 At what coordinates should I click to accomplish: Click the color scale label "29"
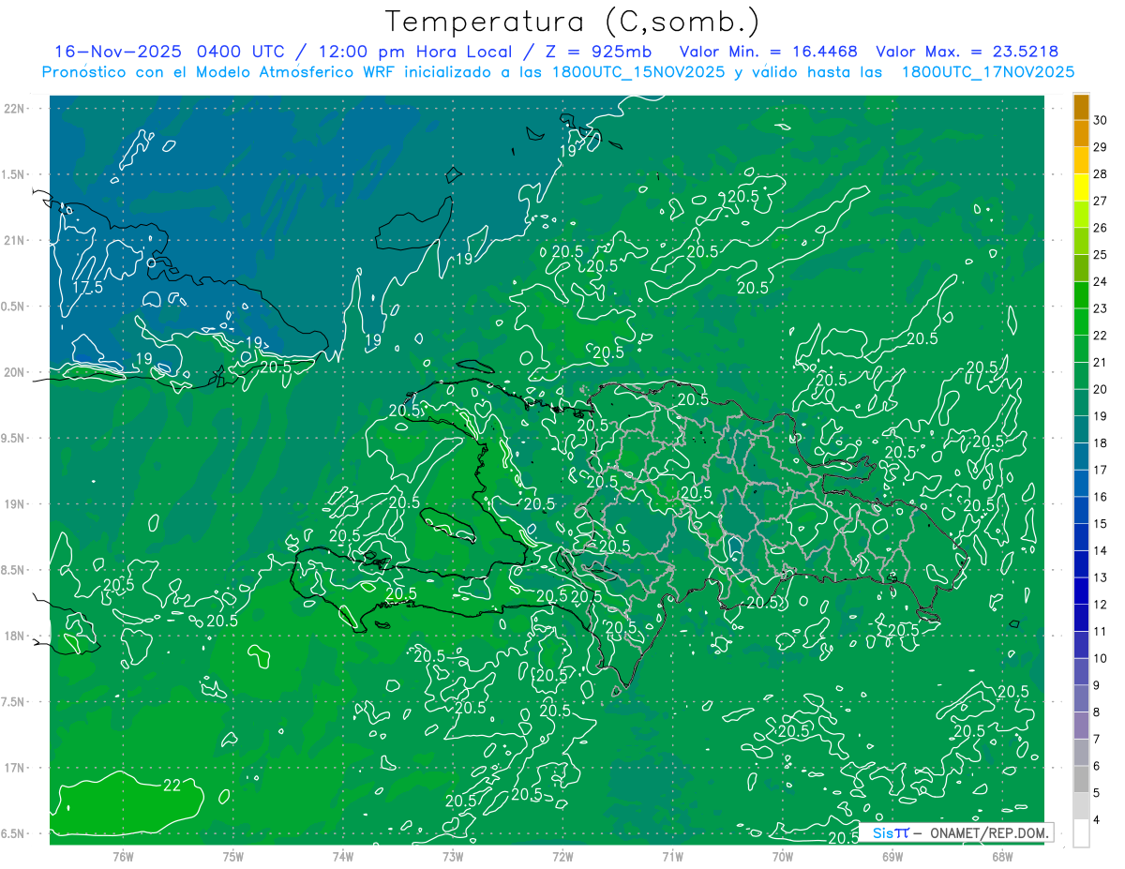tap(1101, 146)
